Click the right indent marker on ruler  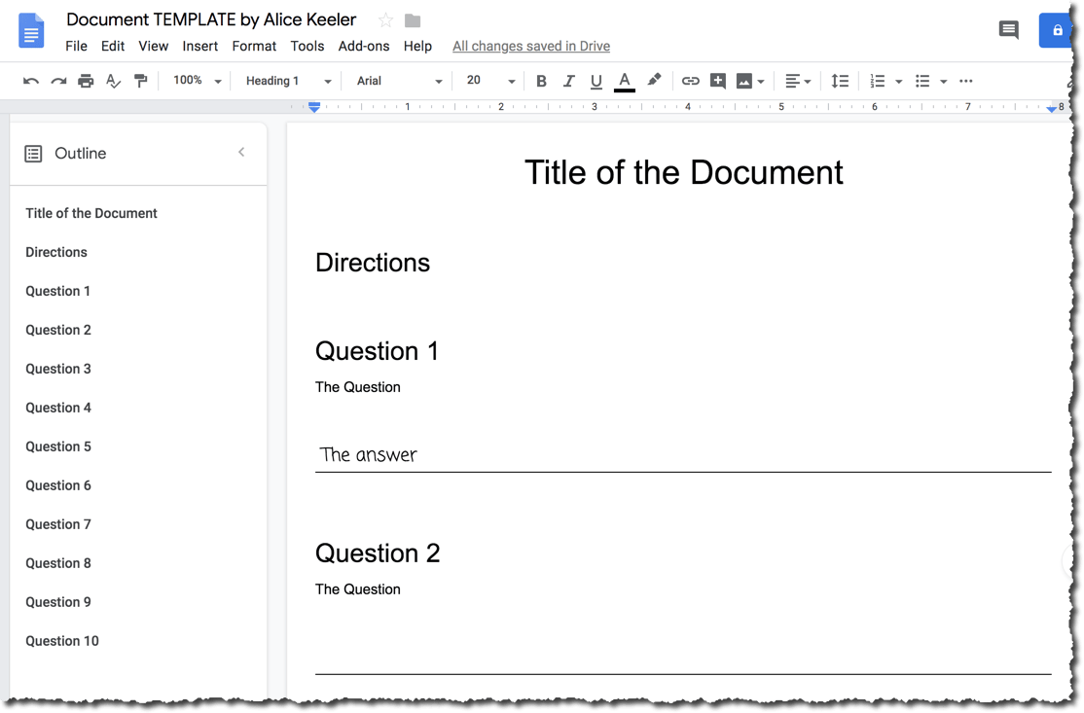[x=1052, y=109]
